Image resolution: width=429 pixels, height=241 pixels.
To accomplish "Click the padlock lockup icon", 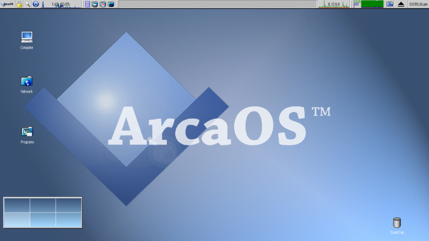I will point(19,4).
